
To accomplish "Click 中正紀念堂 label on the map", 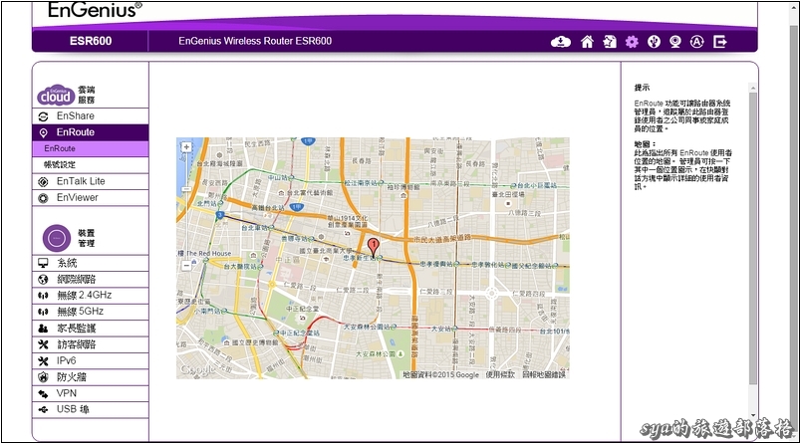I will click(x=303, y=309).
